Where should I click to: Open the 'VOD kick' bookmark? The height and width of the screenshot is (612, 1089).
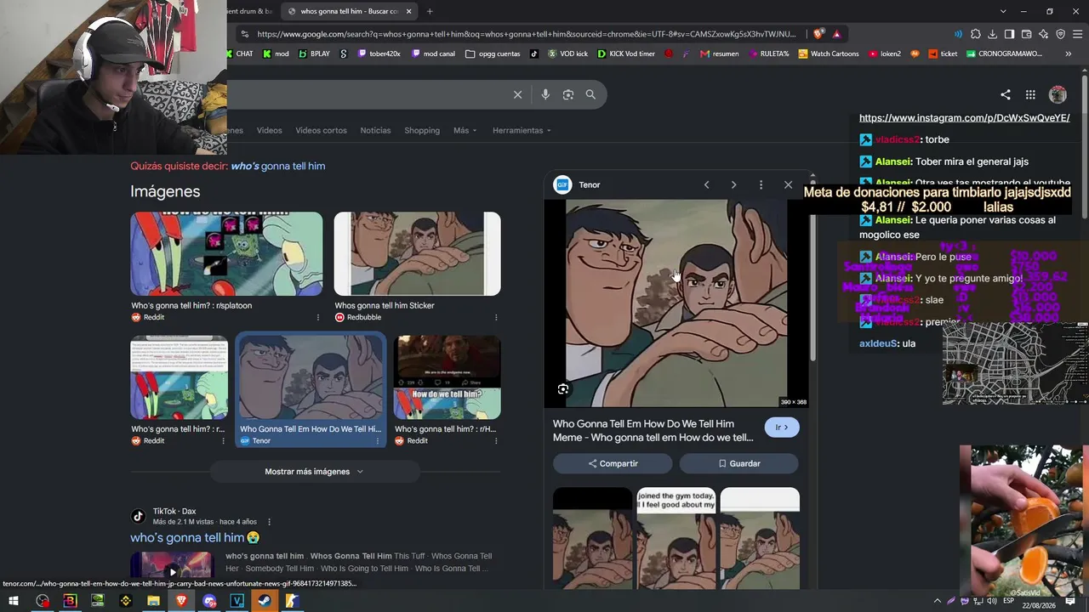[567, 54]
